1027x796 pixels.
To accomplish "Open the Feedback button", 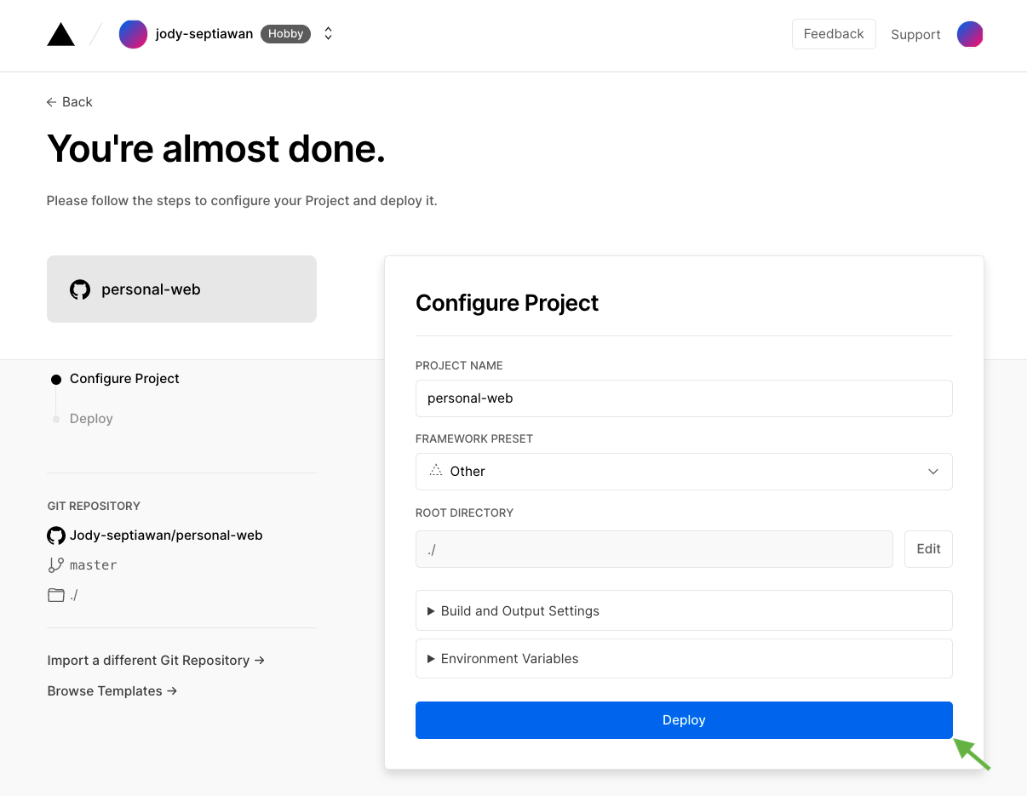I will click(834, 34).
